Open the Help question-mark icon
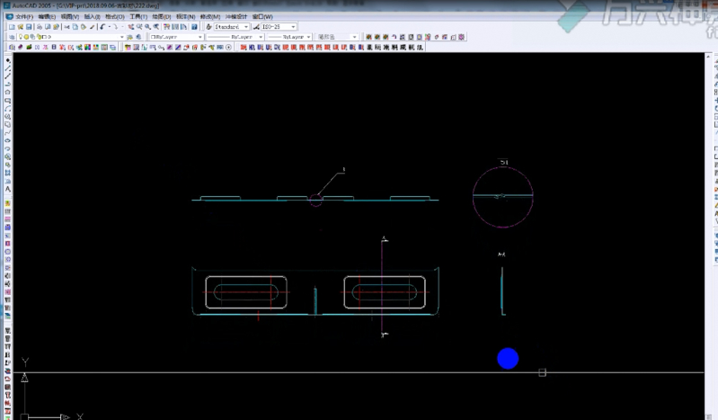 coord(195,27)
